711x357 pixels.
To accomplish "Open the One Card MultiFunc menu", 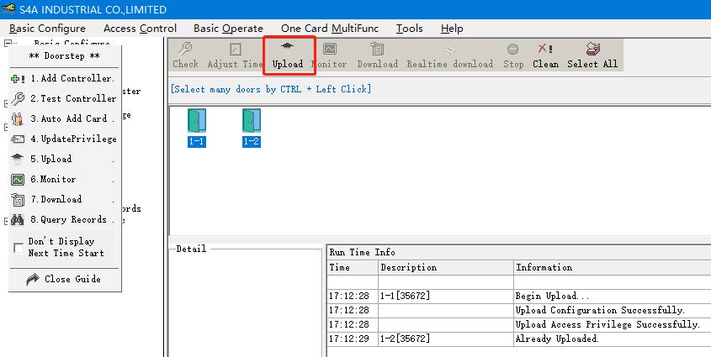I will coord(330,29).
